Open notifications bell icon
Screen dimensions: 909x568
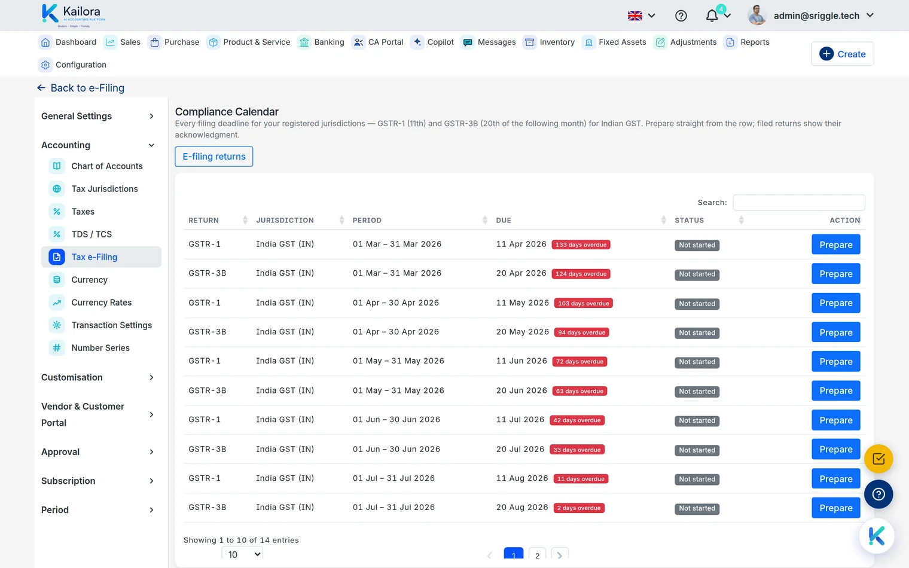tap(712, 16)
